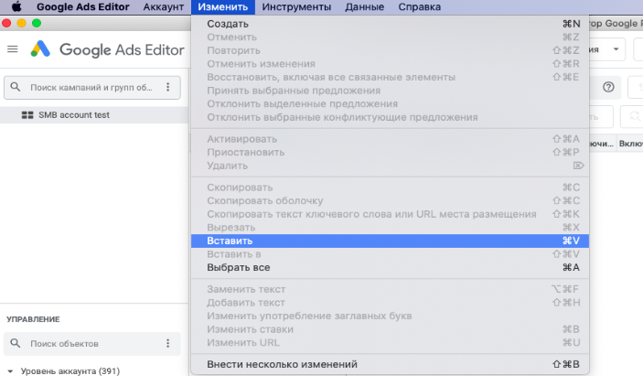643x386 pixels.
Task: Choose Скопировать menu entry
Action: tap(390, 188)
